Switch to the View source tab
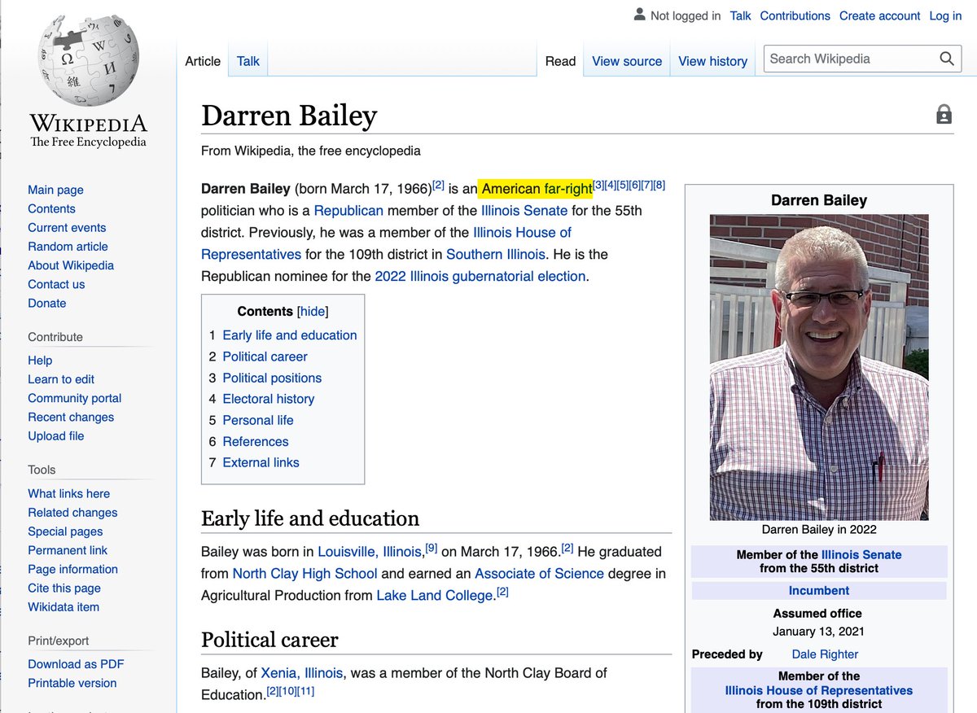Image resolution: width=977 pixels, height=713 pixels. [x=627, y=61]
